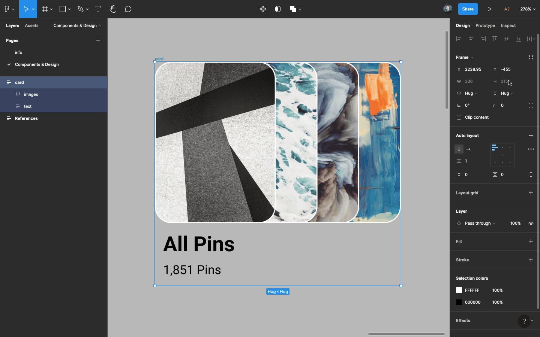The image size is (540, 337).
Task: Align vertical centers
Action: click(507, 39)
